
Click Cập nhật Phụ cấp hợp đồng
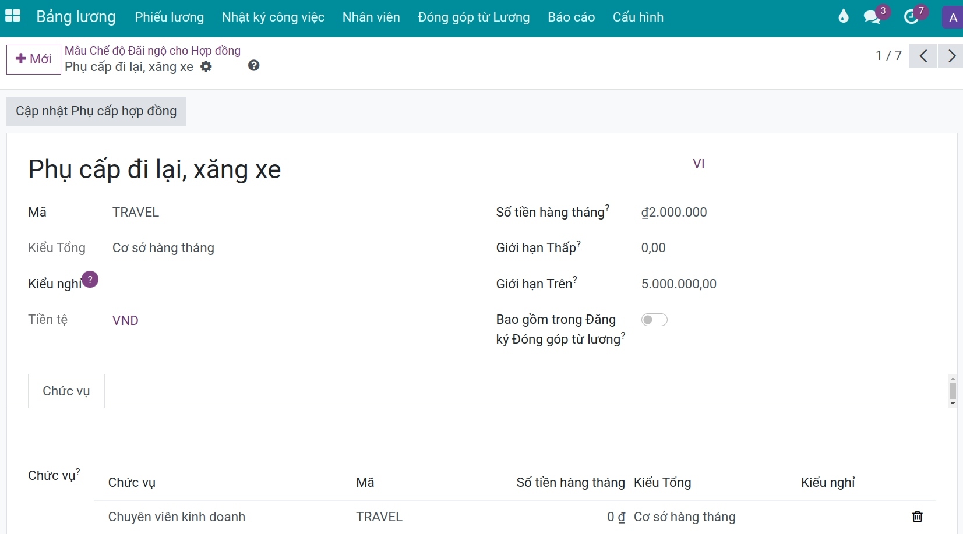click(x=96, y=111)
